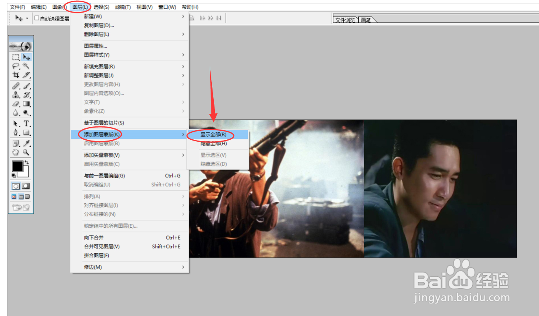Enable the 自动选择图层 checkbox

click(x=37, y=18)
